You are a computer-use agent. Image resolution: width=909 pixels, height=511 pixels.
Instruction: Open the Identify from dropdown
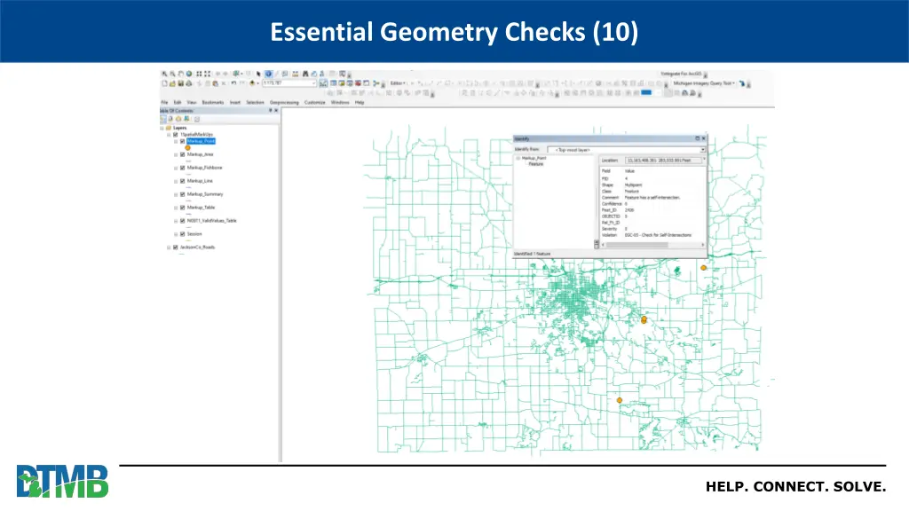point(703,150)
